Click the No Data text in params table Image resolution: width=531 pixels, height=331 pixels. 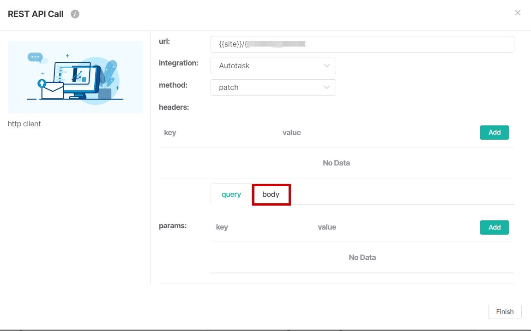click(x=362, y=257)
